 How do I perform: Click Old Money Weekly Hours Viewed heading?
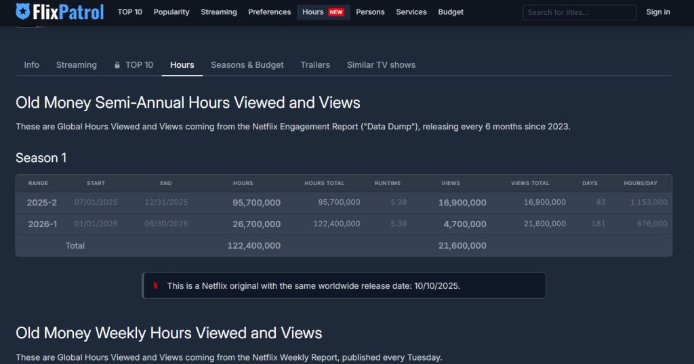pos(169,333)
